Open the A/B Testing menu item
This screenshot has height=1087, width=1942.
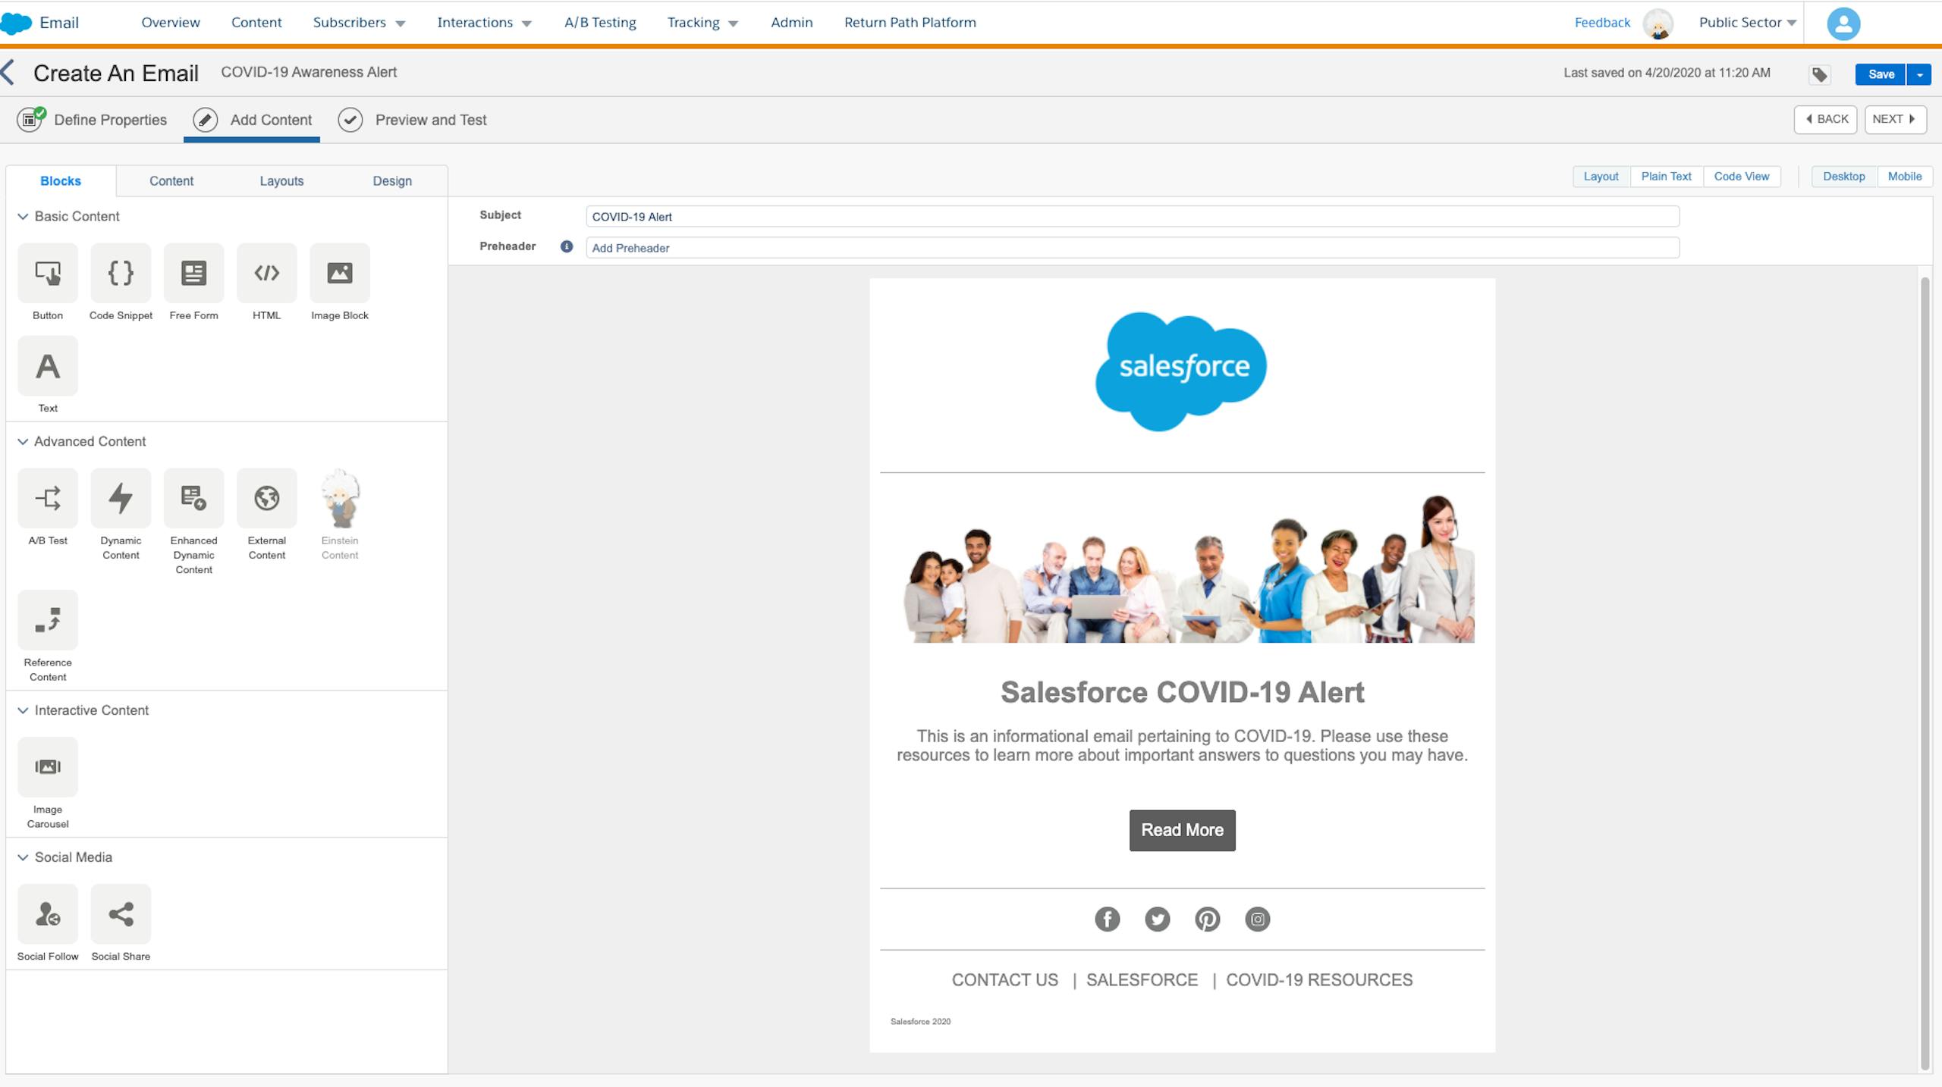600,23
